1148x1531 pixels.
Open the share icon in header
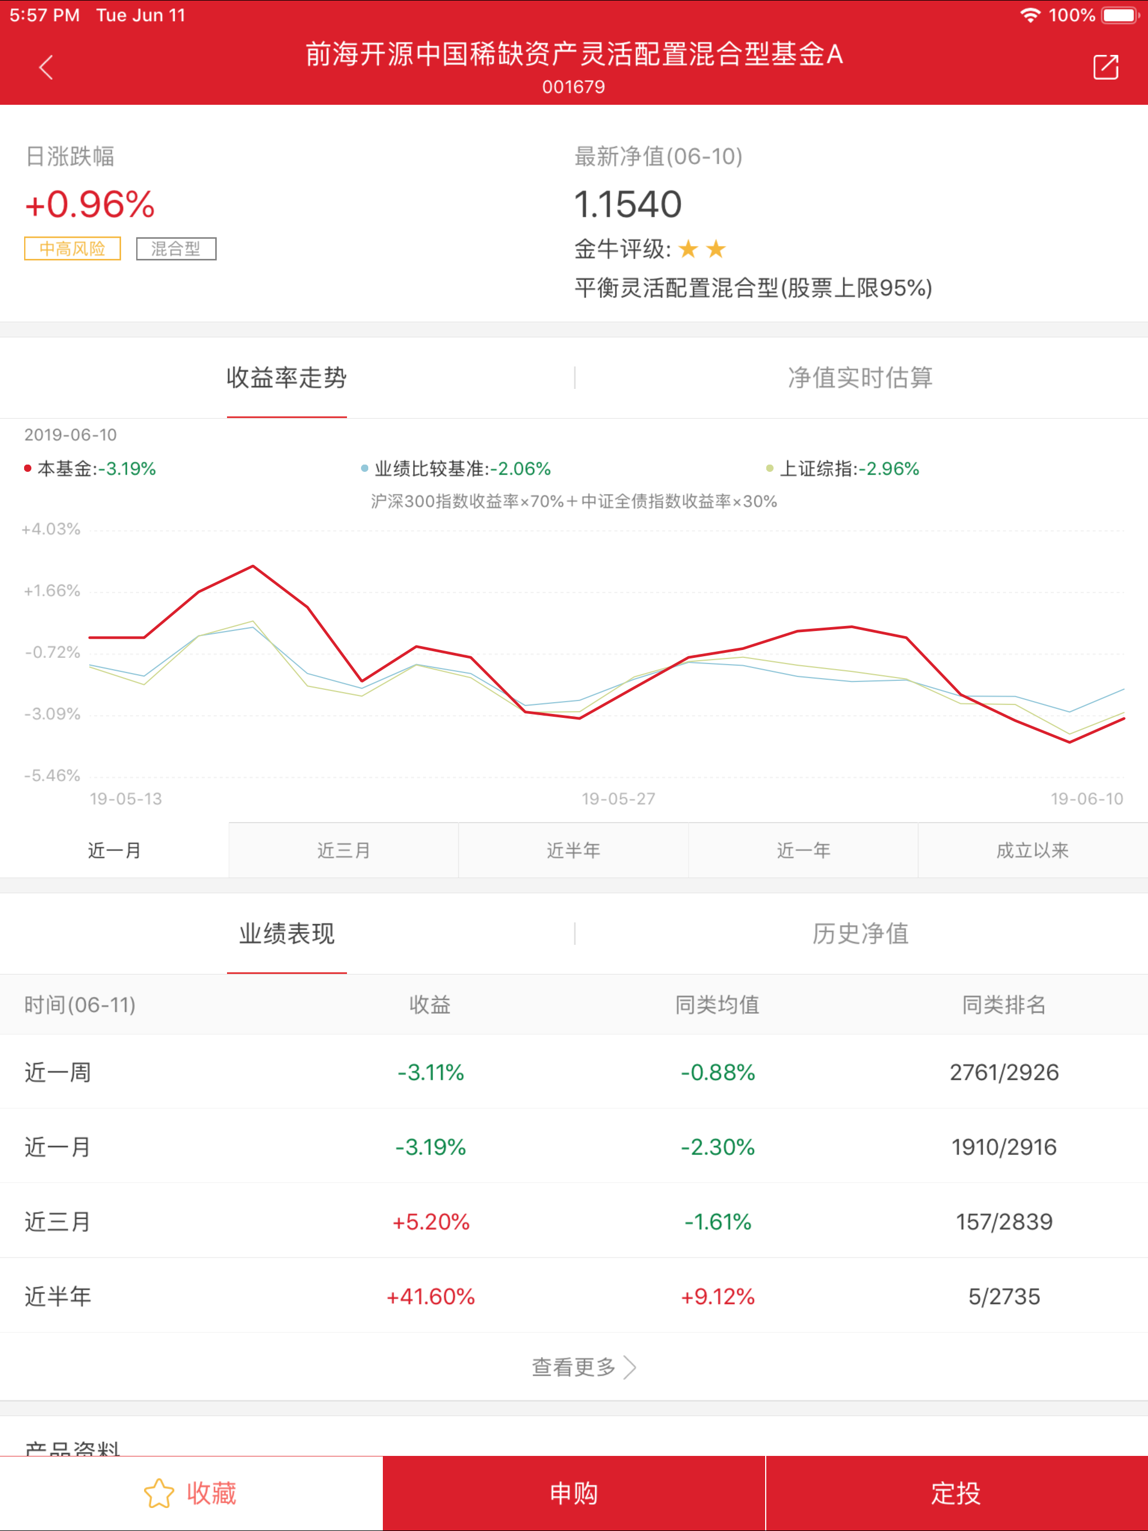pos(1106,67)
